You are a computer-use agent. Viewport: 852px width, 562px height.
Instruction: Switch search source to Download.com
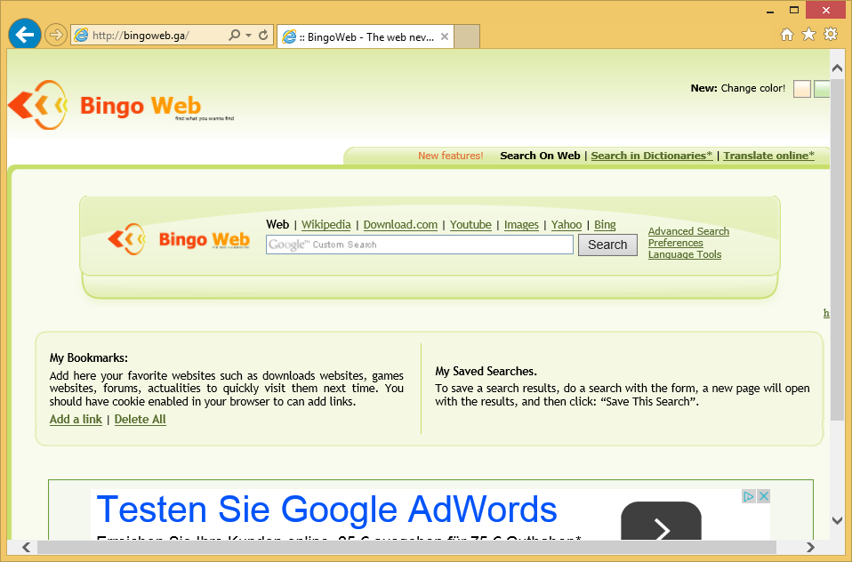pos(400,224)
